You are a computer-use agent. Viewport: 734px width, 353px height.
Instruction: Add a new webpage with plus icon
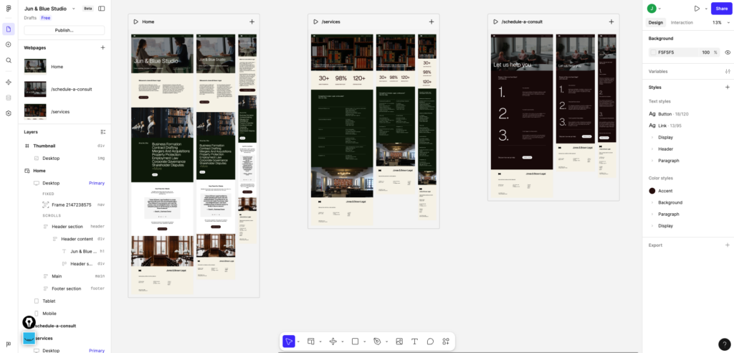click(x=103, y=47)
